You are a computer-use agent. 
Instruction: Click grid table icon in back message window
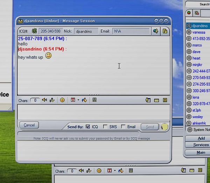(x=131, y=170)
